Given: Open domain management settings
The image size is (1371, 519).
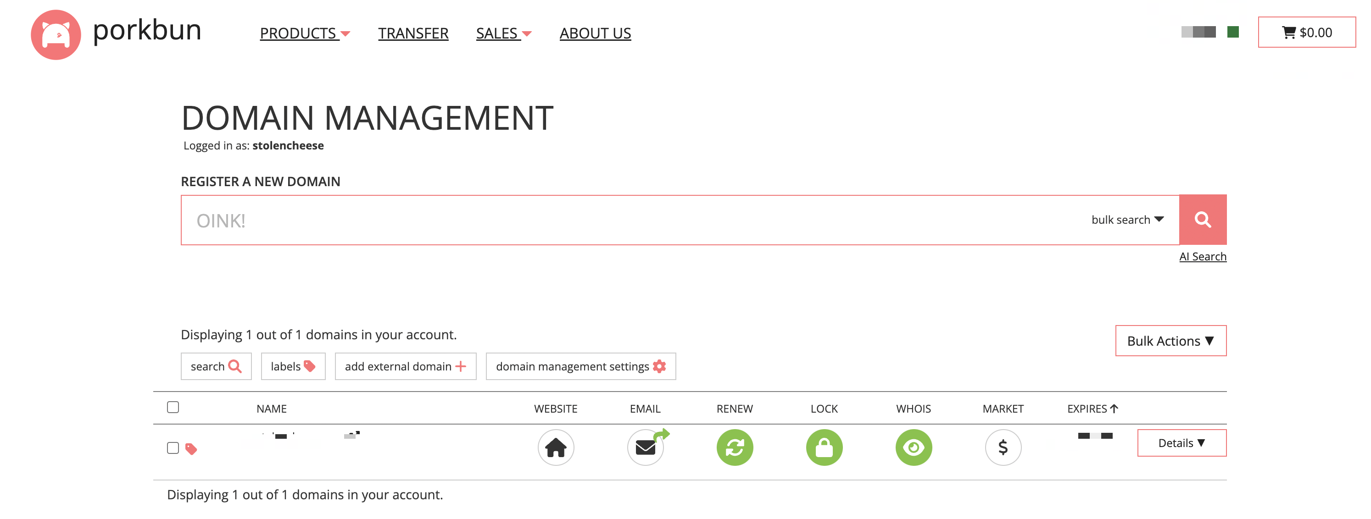Looking at the screenshot, I should pos(580,366).
